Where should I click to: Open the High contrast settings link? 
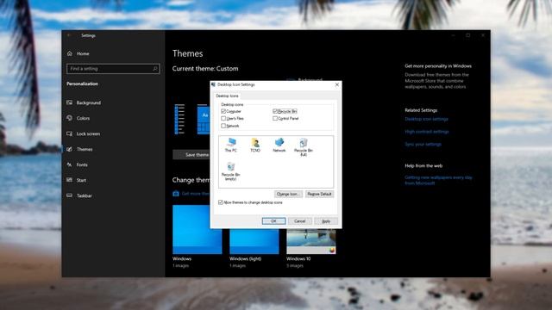coord(427,132)
